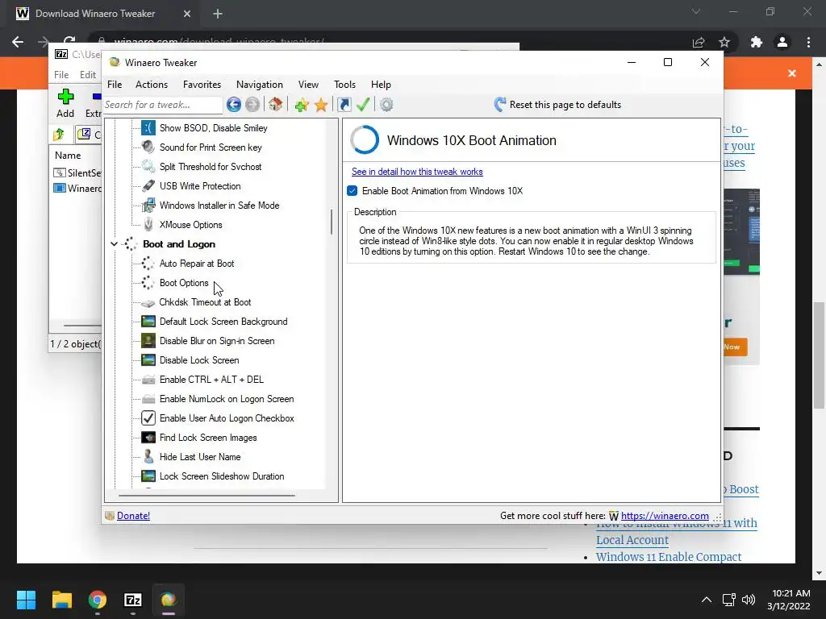Open File Explorer from the taskbar
826x619 pixels.
coord(61,600)
